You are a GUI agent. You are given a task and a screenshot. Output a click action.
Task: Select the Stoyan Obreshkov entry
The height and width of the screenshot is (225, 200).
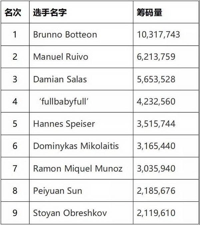[x=70, y=213]
